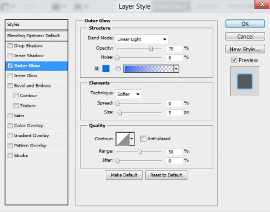This screenshot has width=270, height=212.
Task: Click the style preview thumbnail
Action: [245, 81]
